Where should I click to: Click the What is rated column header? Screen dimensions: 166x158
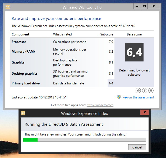point(62,34)
